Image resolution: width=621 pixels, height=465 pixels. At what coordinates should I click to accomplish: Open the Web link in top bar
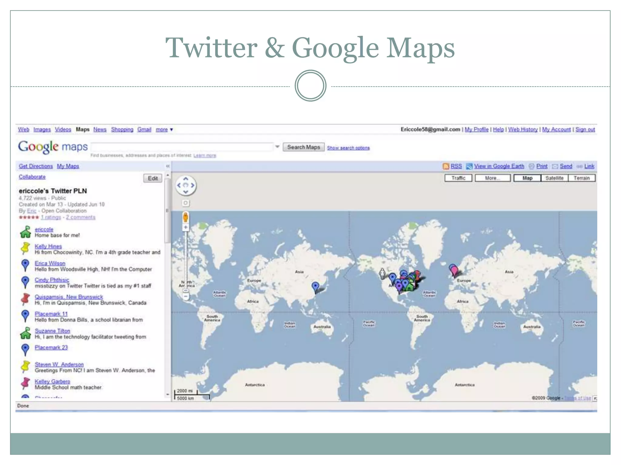24,130
